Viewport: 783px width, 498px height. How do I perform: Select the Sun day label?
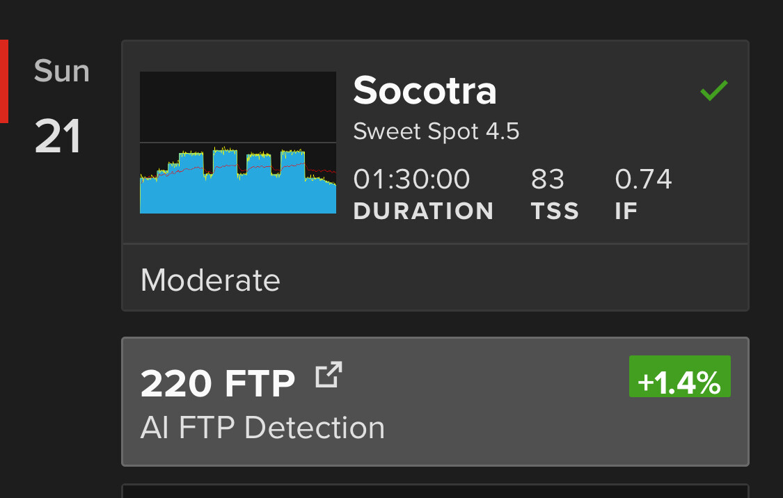(x=61, y=71)
